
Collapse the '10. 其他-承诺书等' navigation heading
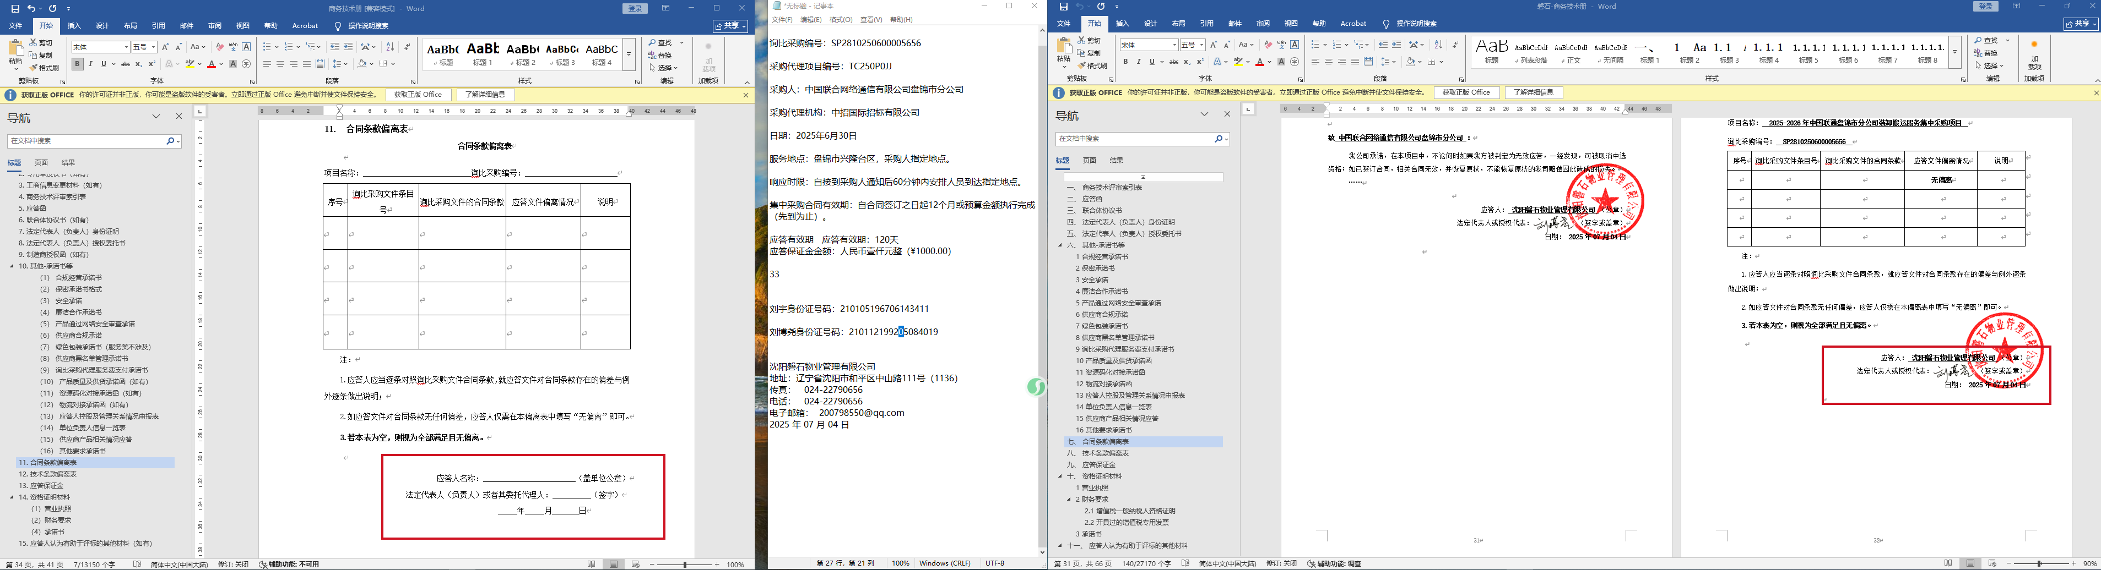click(12, 266)
